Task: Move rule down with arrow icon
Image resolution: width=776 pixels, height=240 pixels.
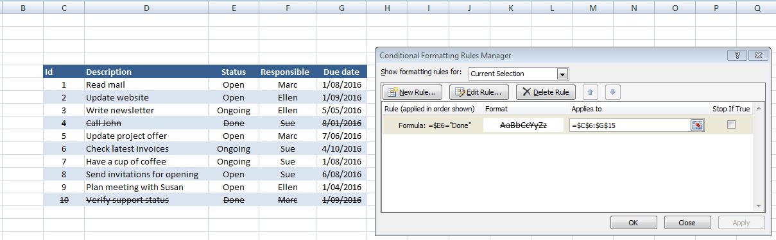Action: (613, 92)
